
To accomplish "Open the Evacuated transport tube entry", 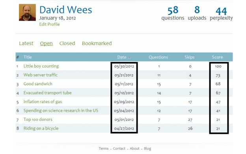I will 48,93.
